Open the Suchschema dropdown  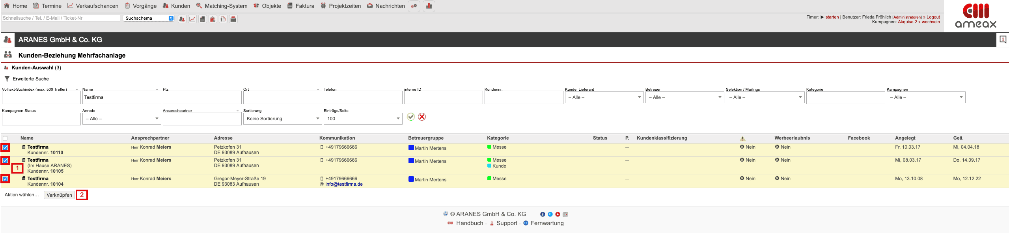click(x=149, y=18)
